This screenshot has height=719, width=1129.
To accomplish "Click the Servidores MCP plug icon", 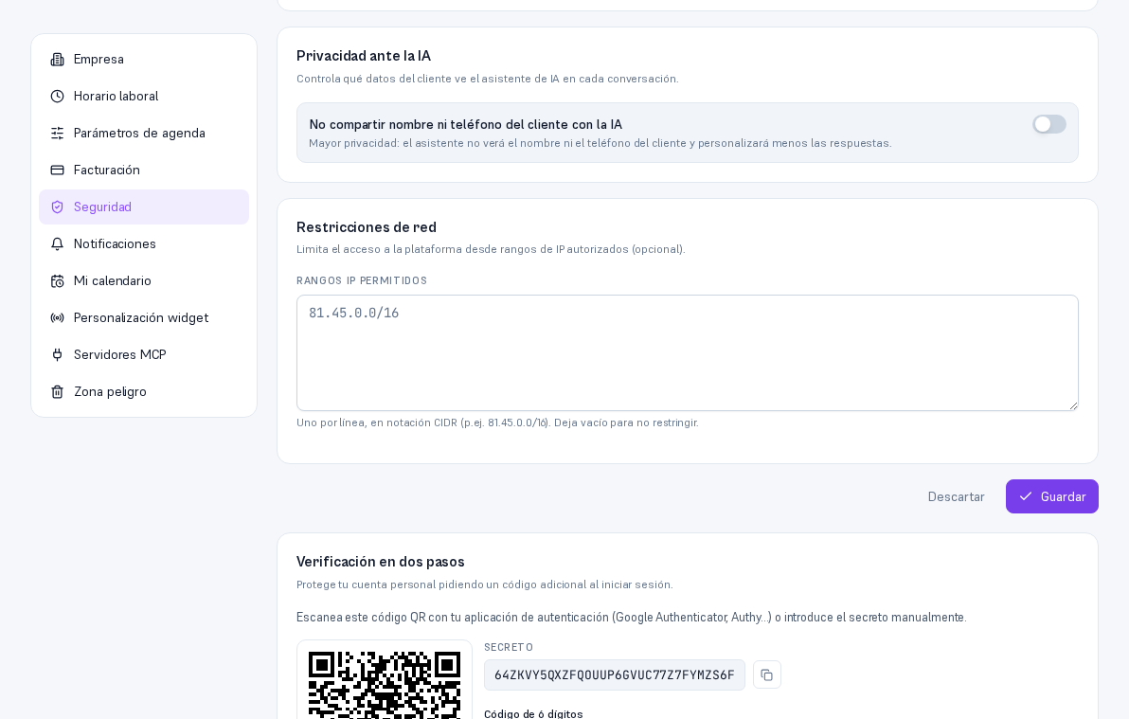I will 57,354.
